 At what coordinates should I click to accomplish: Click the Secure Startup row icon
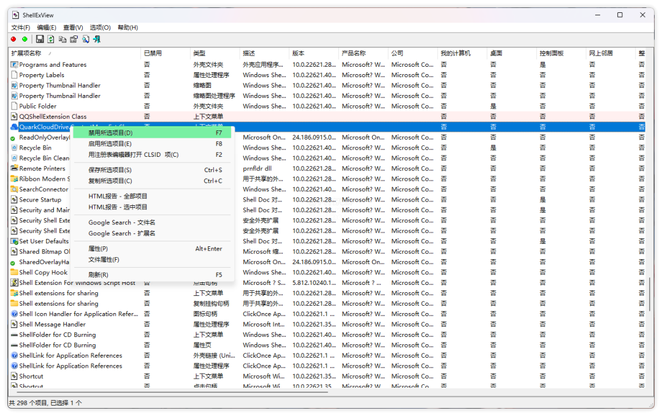point(14,200)
